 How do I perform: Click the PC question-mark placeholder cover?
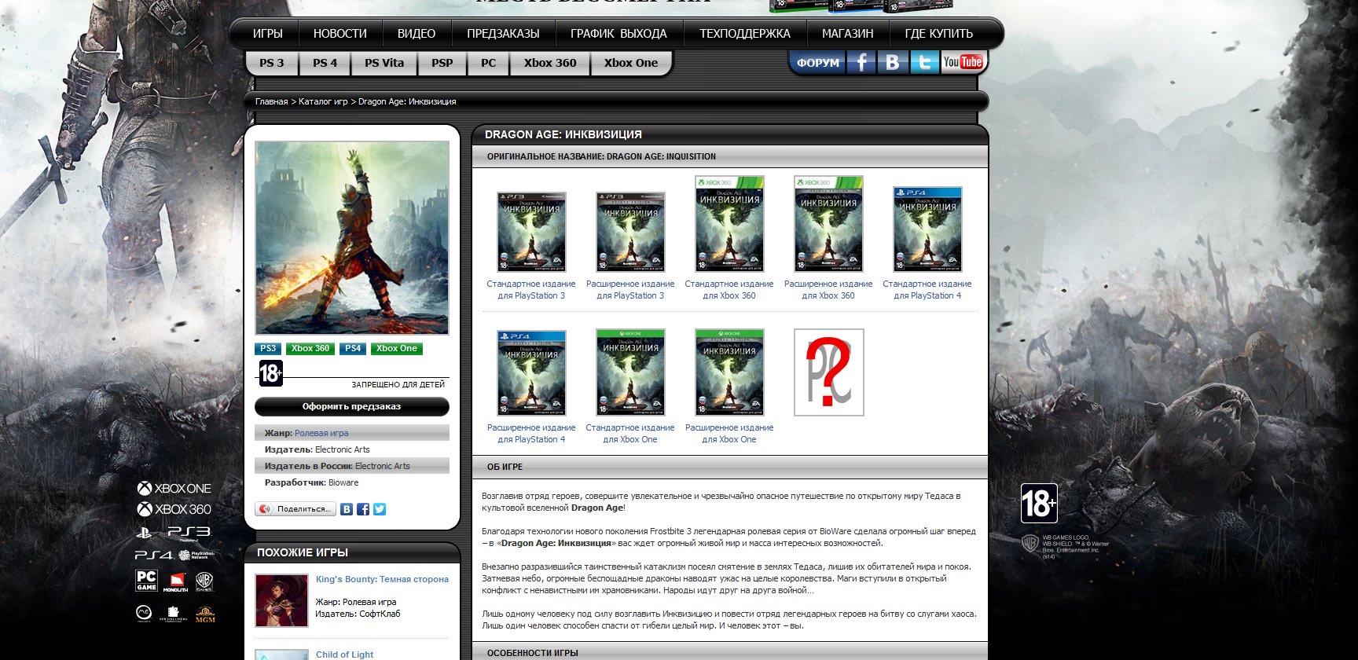(828, 372)
